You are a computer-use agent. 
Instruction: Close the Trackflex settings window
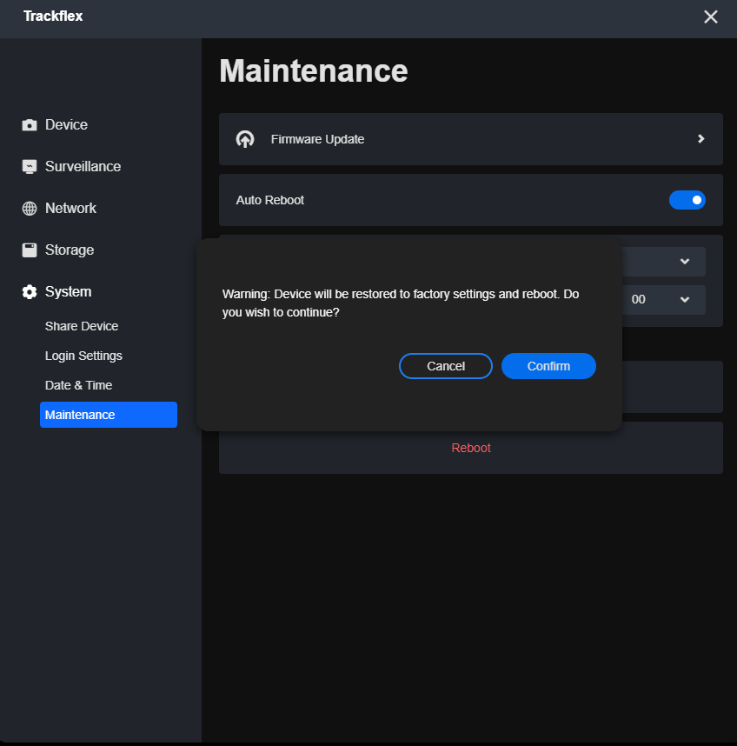click(x=710, y=17)
